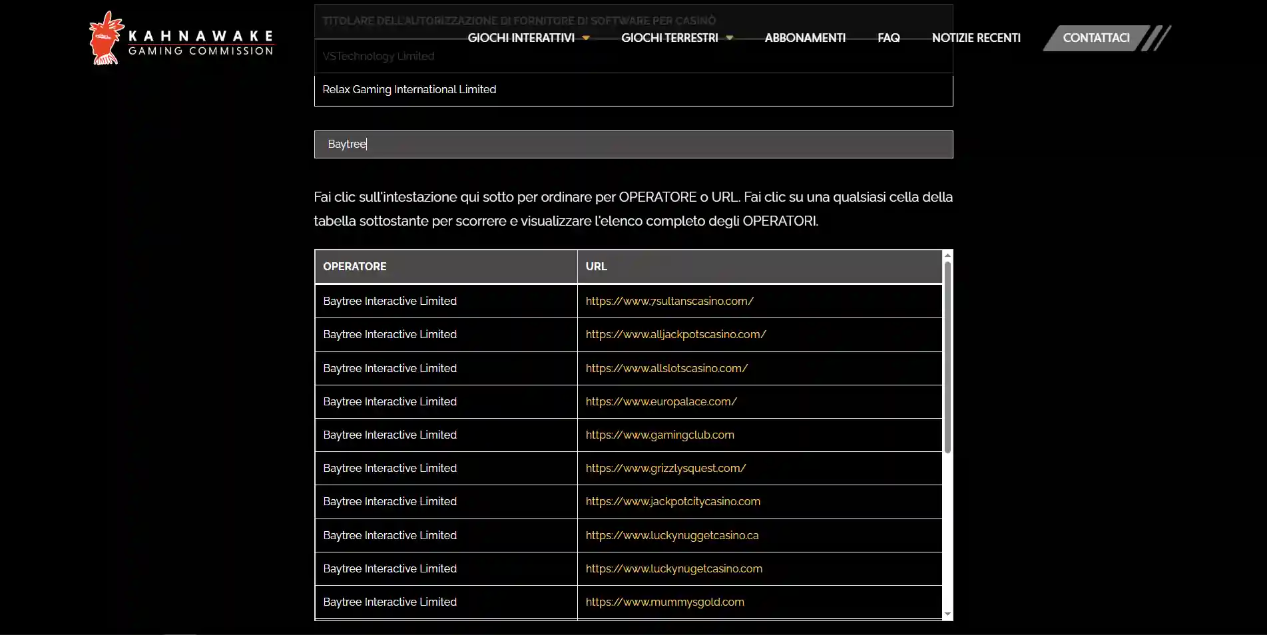Open the alljackpotscasino.com link

(x=676, y=334)
